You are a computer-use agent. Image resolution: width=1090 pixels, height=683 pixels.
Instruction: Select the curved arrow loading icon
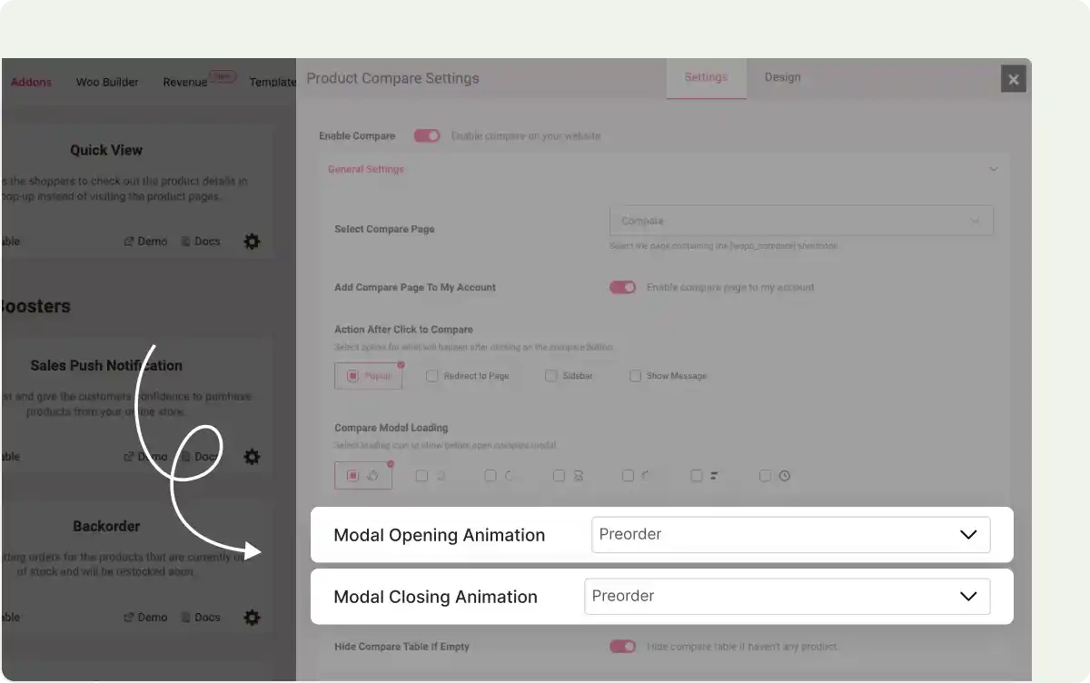[627, 475]
